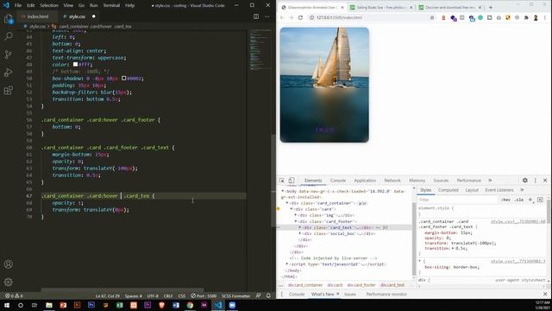Toggle the computed styles sidebar
This screenshot has height=311, width=552.
[x=540, y=200]
